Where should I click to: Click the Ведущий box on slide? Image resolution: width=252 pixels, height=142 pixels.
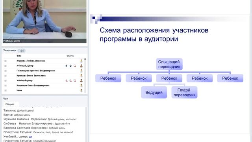click(154, 92)
